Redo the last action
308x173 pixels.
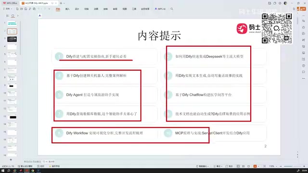point(45,9)
